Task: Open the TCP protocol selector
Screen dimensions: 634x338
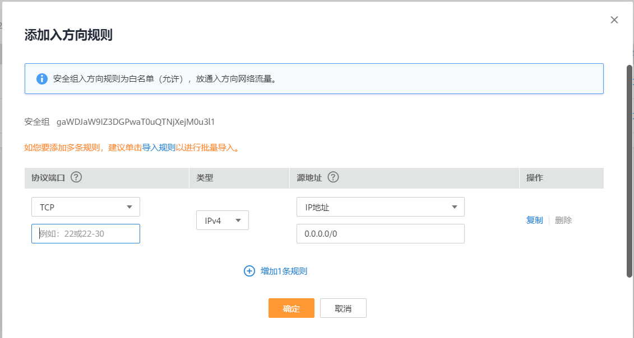Action: pos(85,206)
